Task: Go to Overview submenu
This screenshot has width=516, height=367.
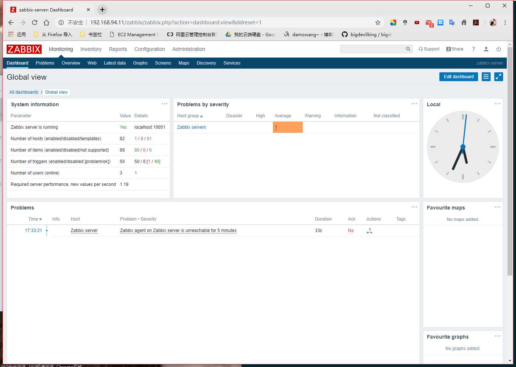Action: point(71,63)
